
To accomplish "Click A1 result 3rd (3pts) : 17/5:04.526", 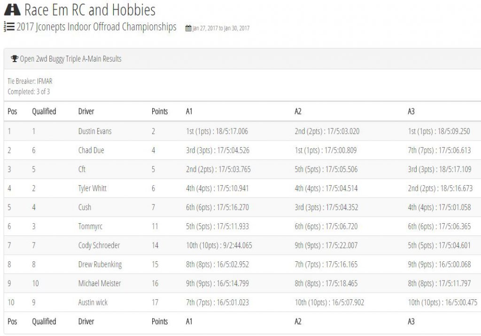I will pos(217,150).
